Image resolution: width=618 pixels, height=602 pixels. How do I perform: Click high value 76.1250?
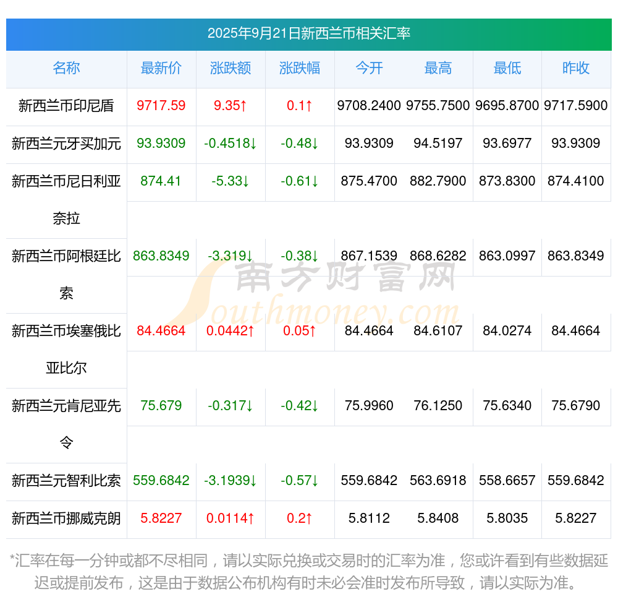tap(438, 405)
